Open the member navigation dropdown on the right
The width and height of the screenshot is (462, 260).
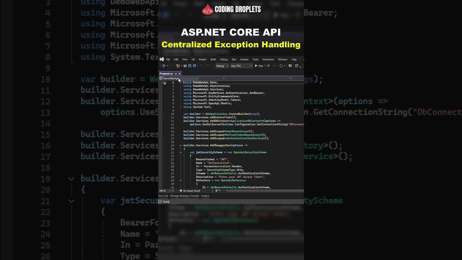coord(290,78)
